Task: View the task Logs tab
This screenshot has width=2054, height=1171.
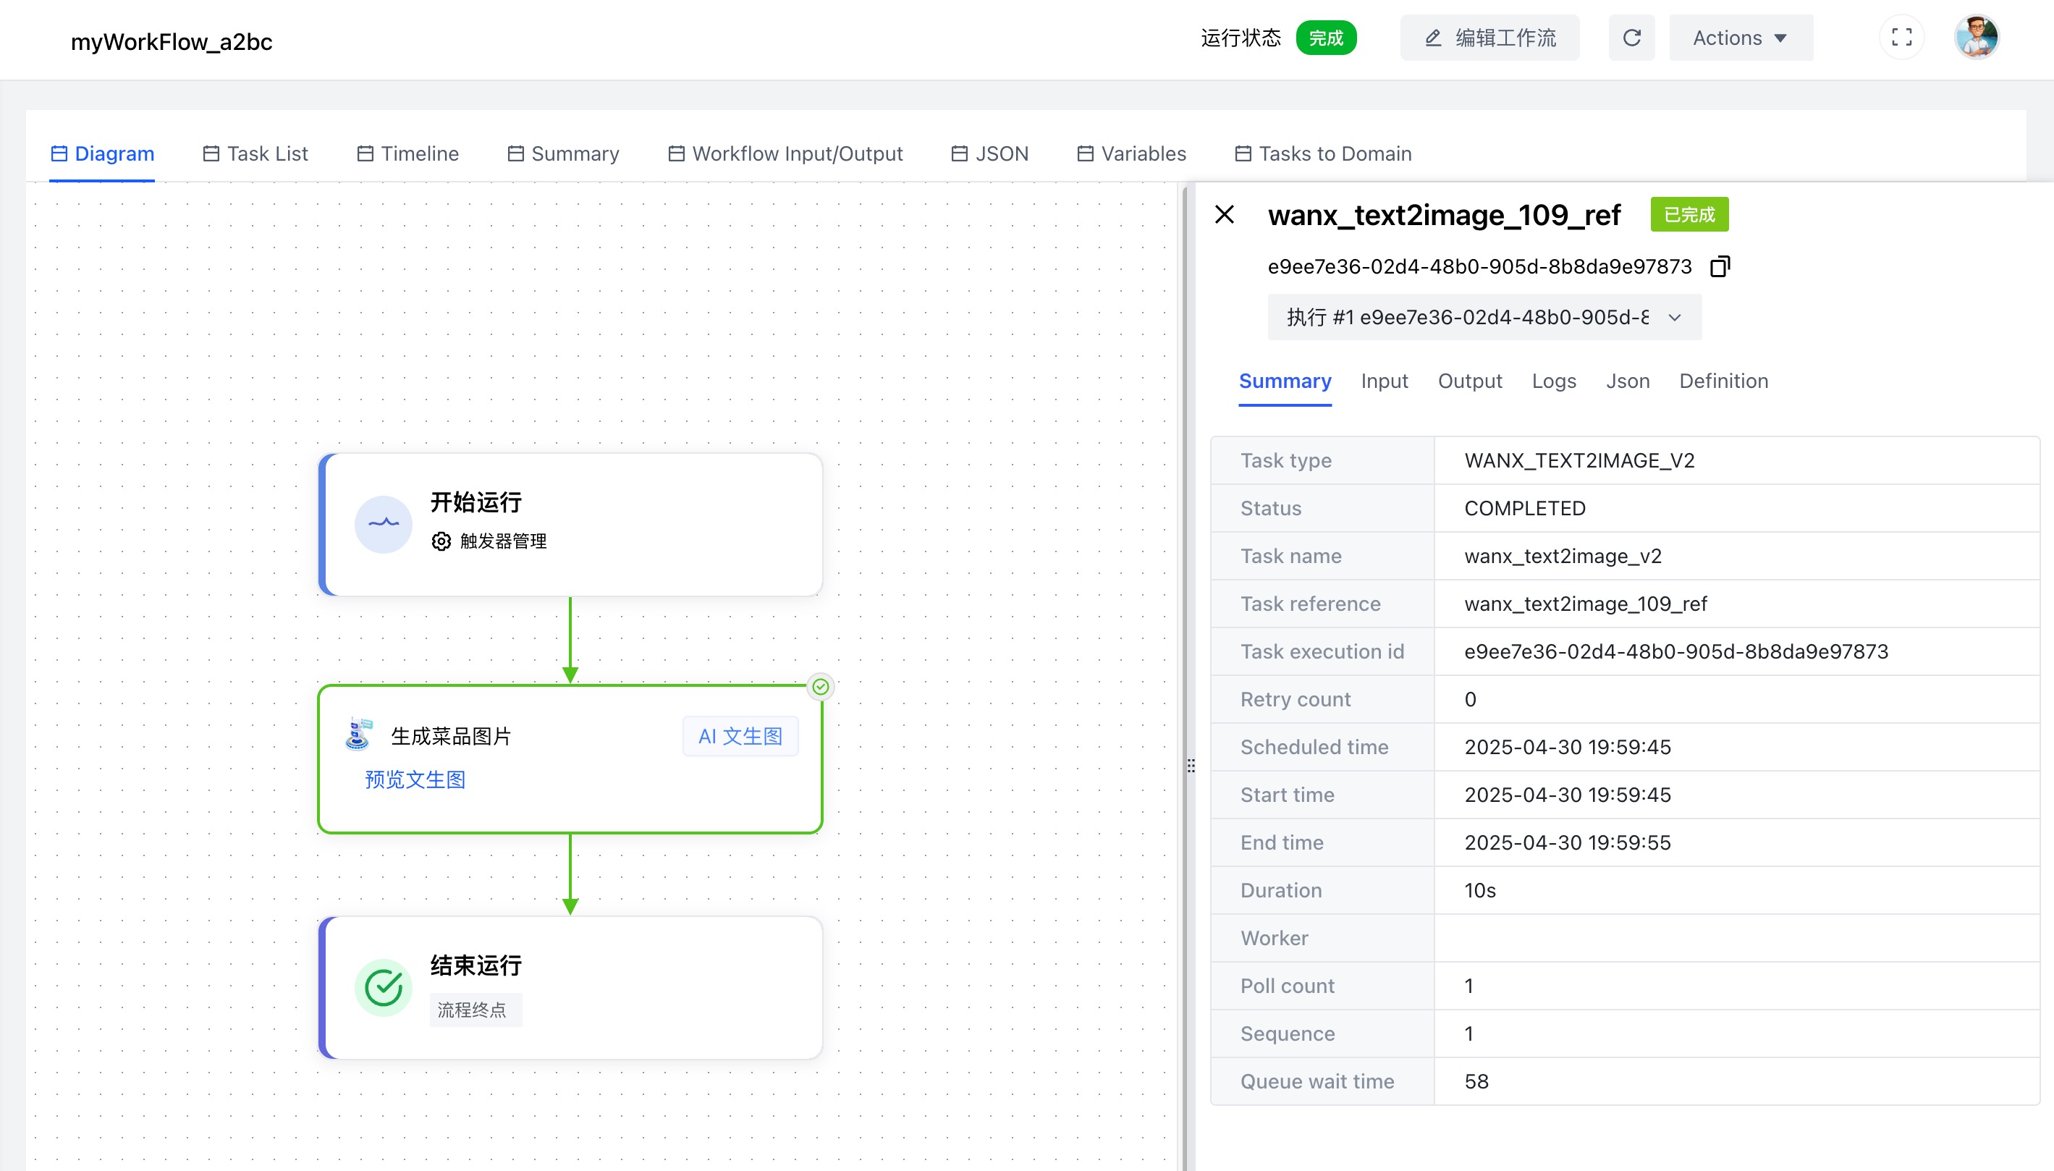Action: [x=1553, y=381]
